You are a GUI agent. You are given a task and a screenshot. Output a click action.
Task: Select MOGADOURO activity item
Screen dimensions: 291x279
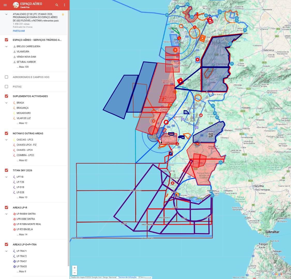click(x=24, y=113)
